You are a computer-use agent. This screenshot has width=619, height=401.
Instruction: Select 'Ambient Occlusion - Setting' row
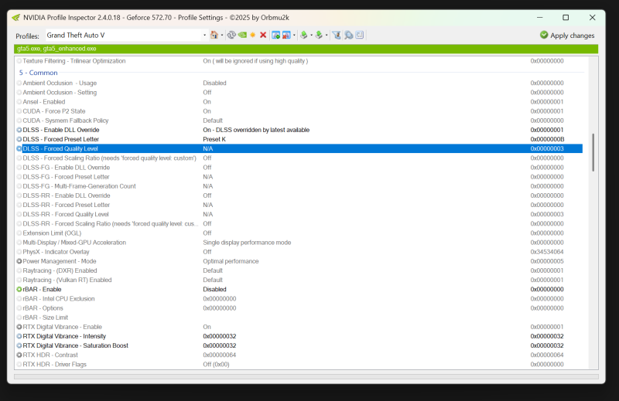(x=299, y=92)
